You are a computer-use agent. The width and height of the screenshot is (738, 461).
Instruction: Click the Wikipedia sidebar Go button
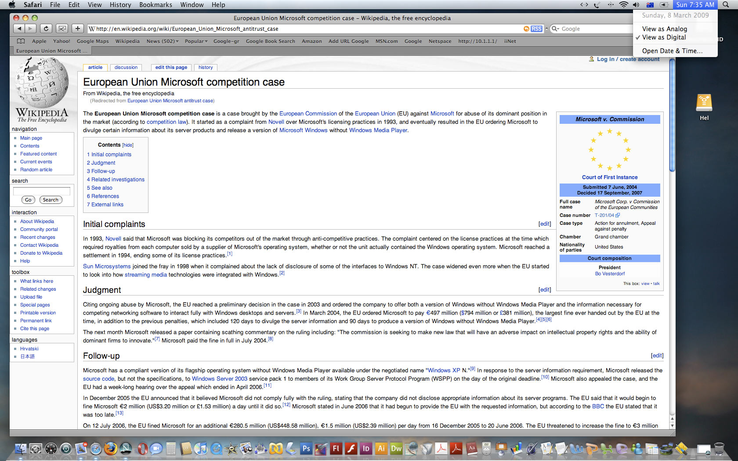pos(28,200)
